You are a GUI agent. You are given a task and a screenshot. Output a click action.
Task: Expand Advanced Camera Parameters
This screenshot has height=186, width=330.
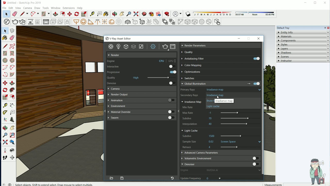coord(221,153)
